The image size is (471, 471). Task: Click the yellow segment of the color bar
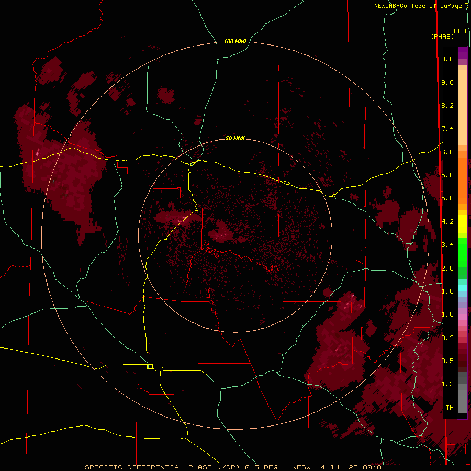462,224
